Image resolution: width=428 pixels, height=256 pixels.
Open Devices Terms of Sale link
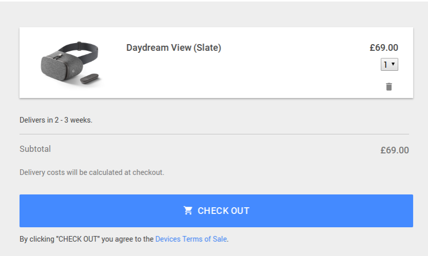(191, 239)
